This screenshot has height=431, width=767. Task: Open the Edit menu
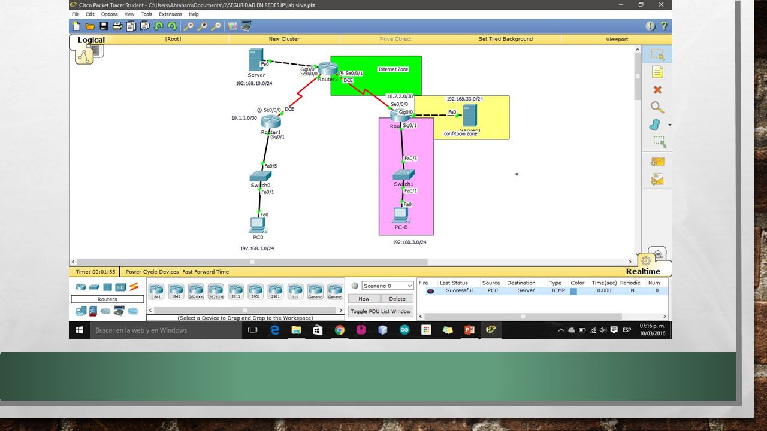90,14
